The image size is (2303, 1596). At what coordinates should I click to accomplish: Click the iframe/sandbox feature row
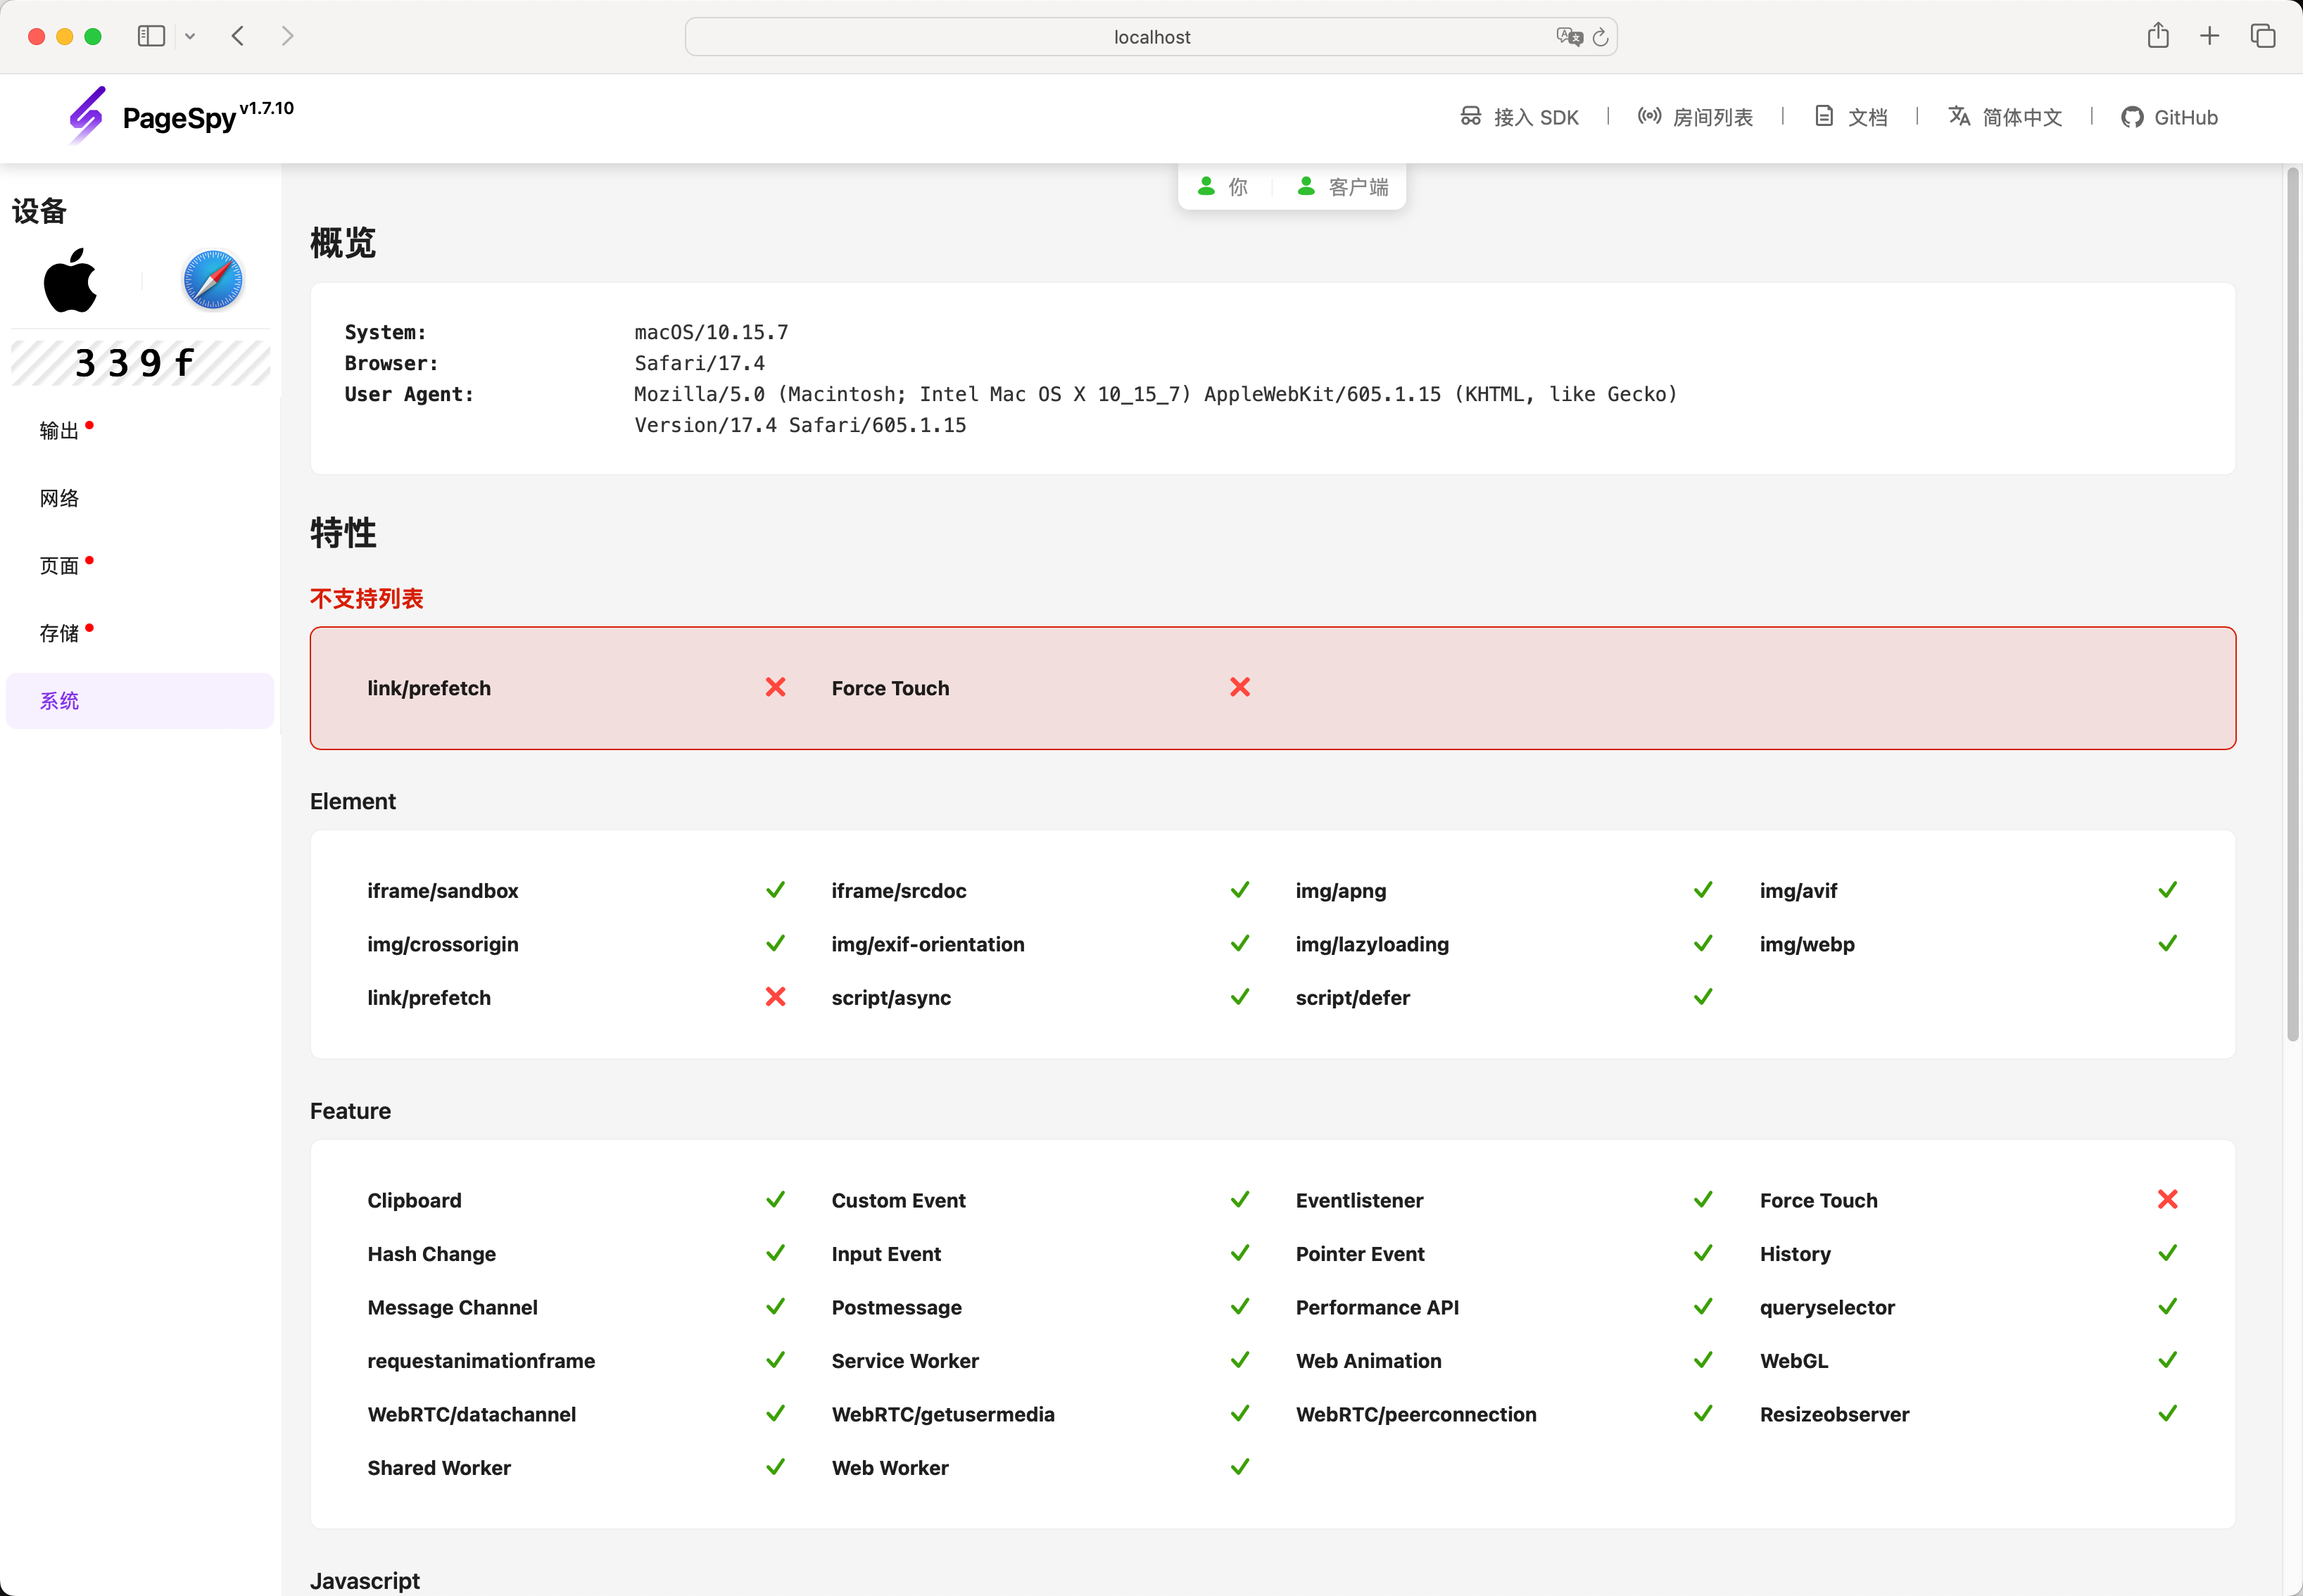[576, 890]
